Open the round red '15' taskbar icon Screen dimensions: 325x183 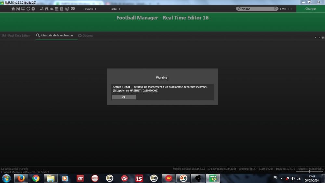[x=124, y=178]
